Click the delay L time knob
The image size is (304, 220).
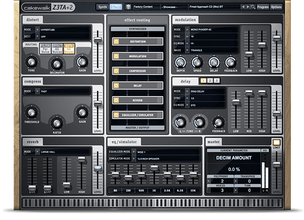[x=180, y=122]
